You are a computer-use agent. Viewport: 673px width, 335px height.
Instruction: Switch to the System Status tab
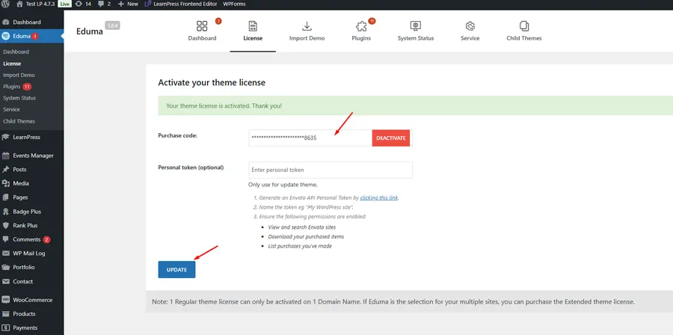[x=416, y=31]
